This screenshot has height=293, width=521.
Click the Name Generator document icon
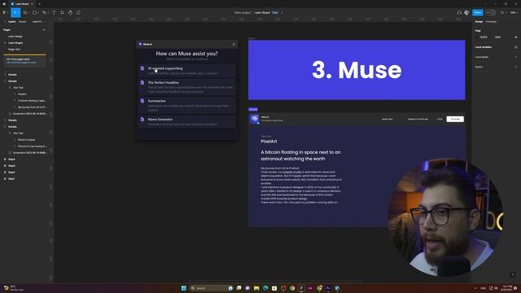point(142,120)
